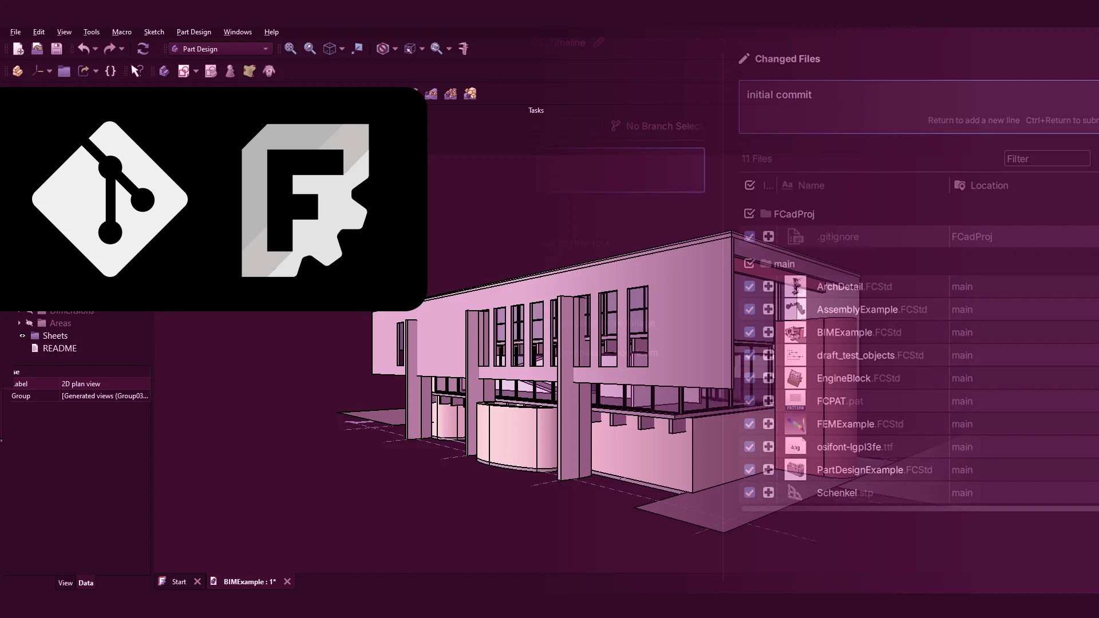Click the new document icon
The image size is (1099, 618).
(18, 49)
